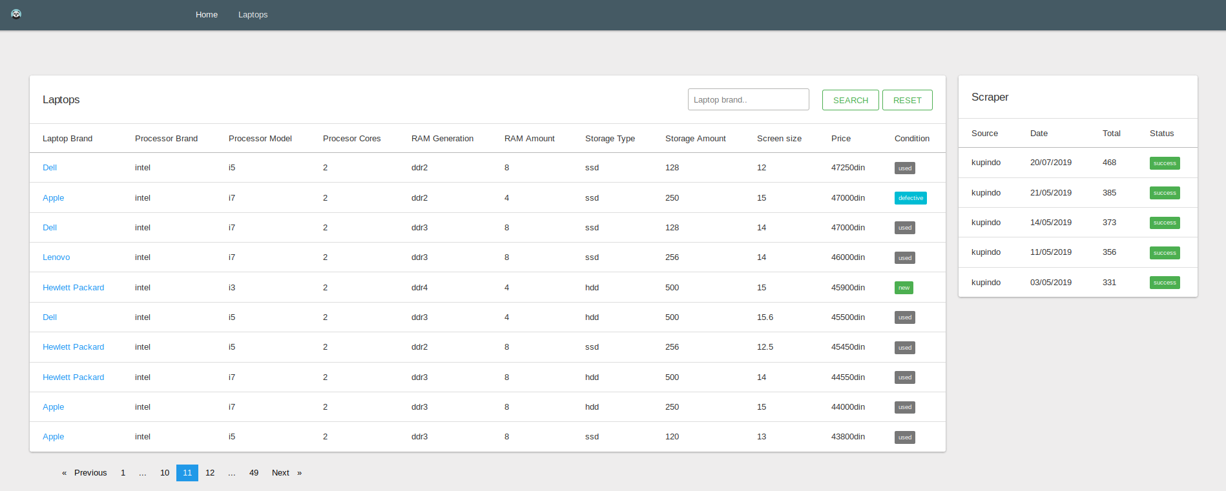Viewport: 1226px width, 491px height.
Task: Click the Scraper Status column header
Action: coord(1161,134)
